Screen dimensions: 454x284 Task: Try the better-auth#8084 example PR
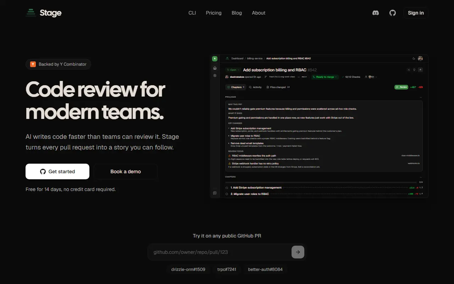click(265, 269)
